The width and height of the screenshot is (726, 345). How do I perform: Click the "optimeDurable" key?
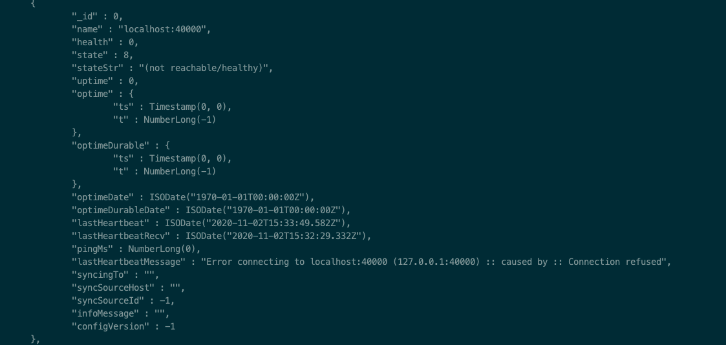click(x=110, y=145)
